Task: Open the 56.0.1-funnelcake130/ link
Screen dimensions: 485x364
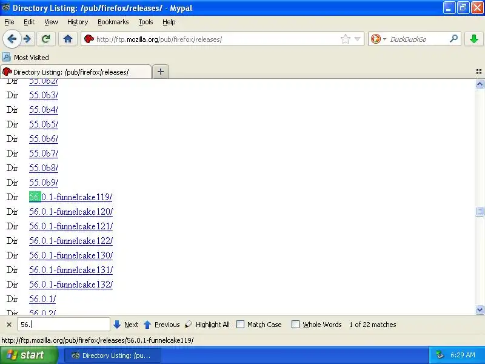Action: pyautogui.click(x=71, y=255)
